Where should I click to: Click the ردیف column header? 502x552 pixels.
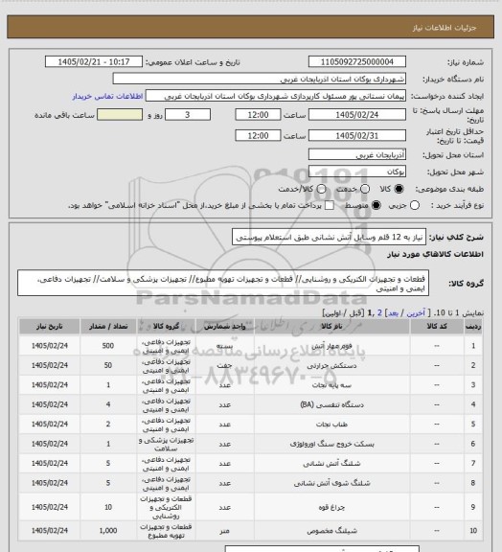pos(473,327)
